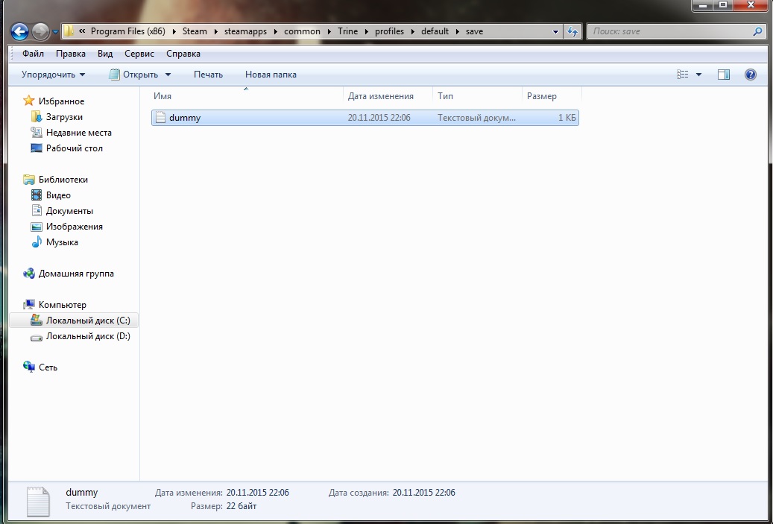
Task: Click the Steam breadcrumb
Action: pos(195,31)
